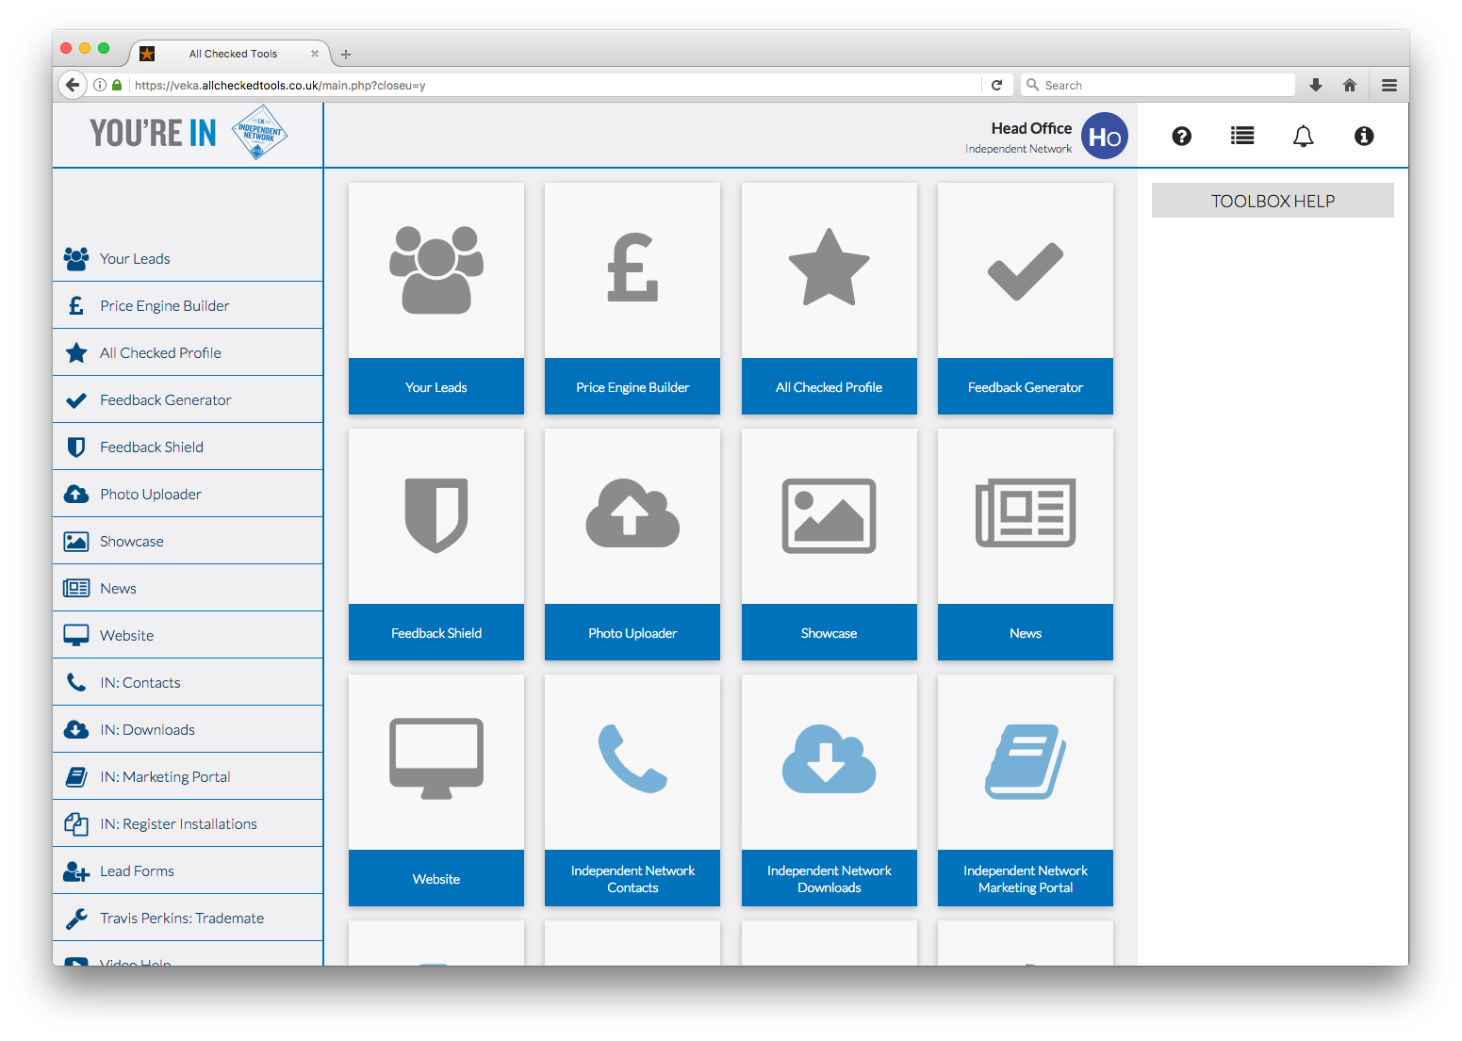Open IN: Register Installations sidebar item
1462x1041 pixels.
178,824
